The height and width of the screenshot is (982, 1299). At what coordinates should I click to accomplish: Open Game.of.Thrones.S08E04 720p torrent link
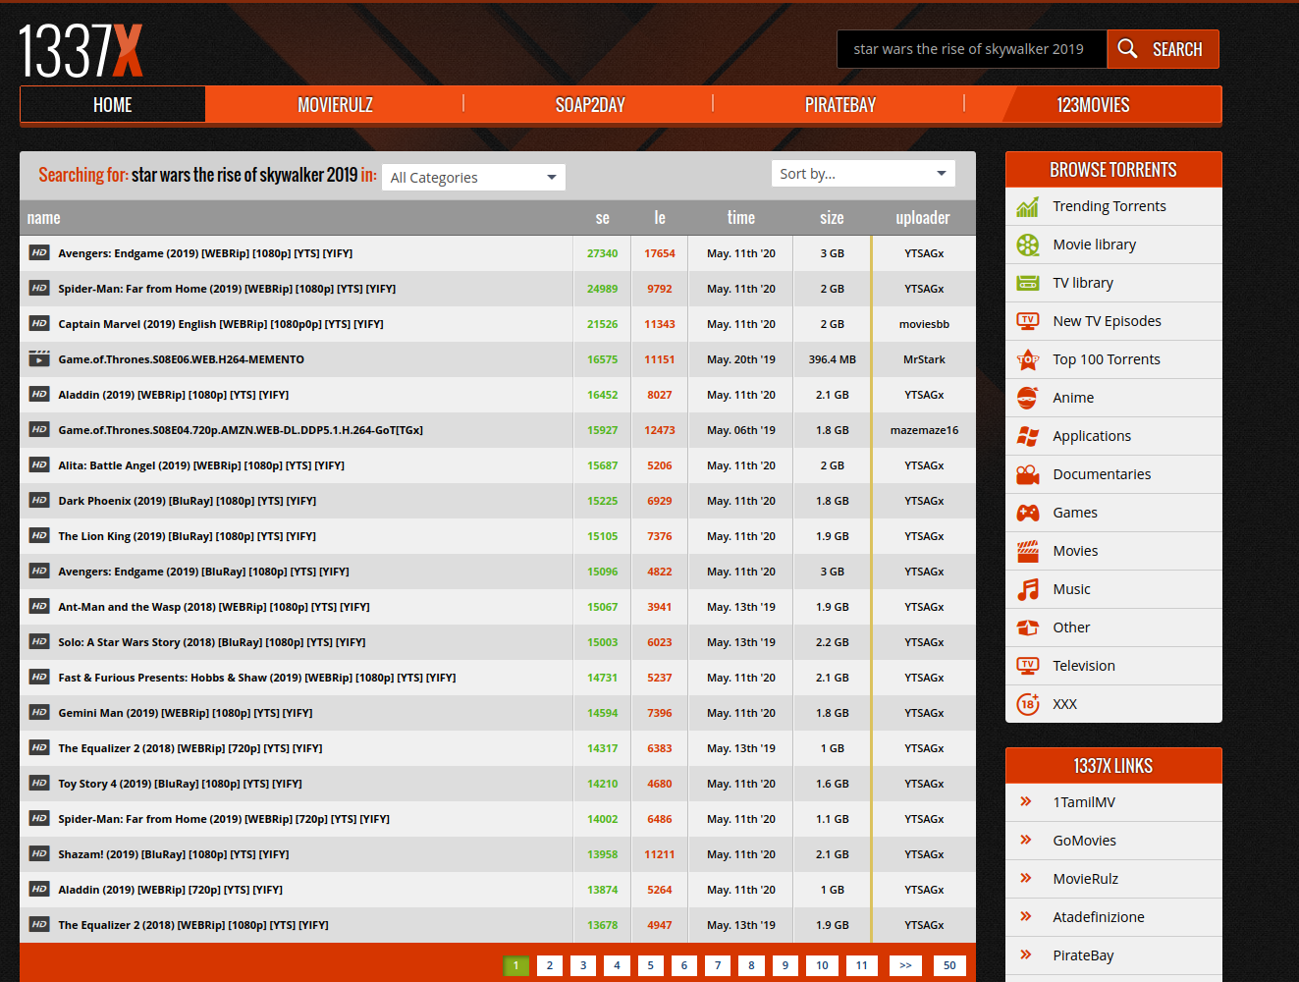241,430
